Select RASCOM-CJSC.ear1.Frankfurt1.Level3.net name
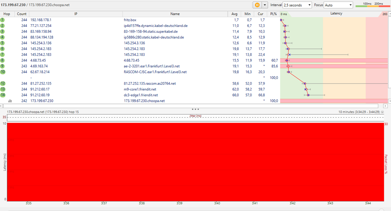This screenshot has width=391, height=211. point(155,72)
